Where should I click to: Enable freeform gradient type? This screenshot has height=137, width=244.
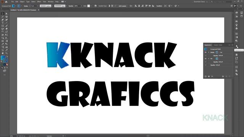tap(115, 6)
